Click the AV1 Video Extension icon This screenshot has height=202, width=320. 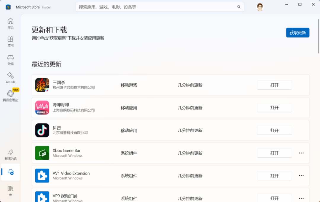pos(42,175)
